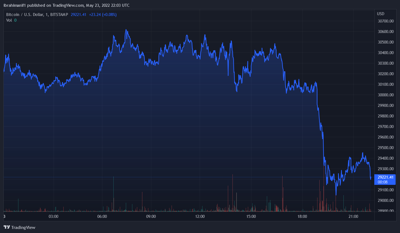The image size is (400, 233).
Task: Select the 18:00 time axis marker
Action: click(x=302, y=216)
